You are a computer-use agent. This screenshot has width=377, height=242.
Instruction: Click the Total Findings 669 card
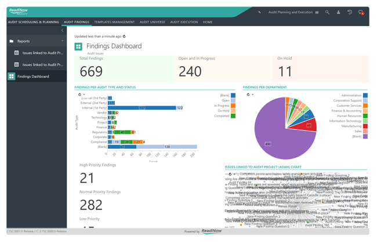click(x=124, y=69)
